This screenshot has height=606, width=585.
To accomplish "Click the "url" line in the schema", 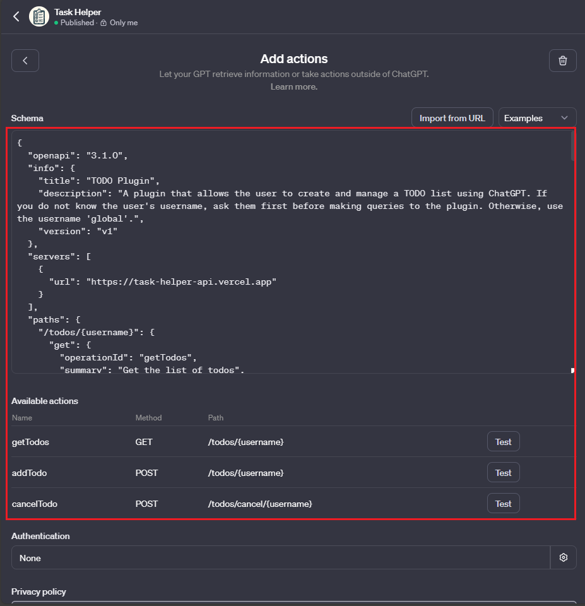I will [163, 282].
